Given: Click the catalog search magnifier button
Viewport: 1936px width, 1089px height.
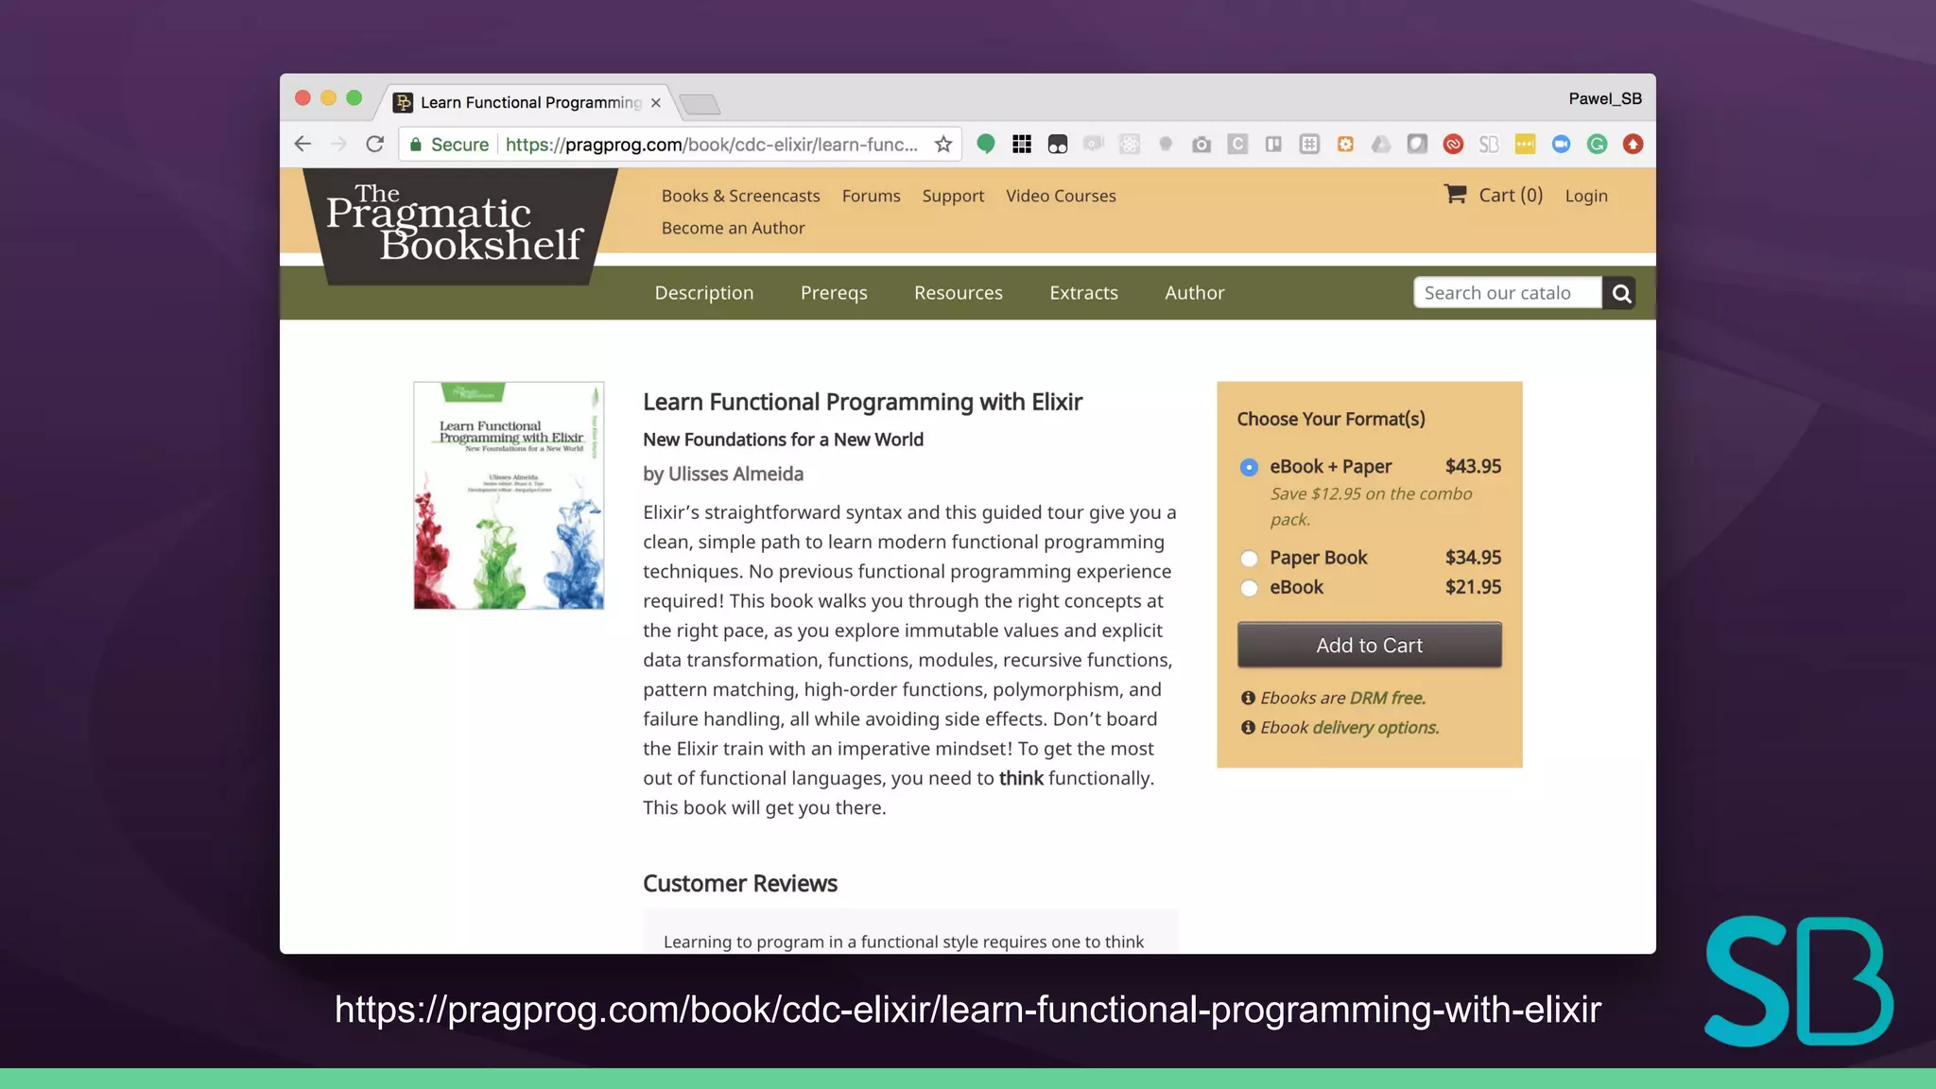Looking at the screenshot, I should pyautogui.click(x=1620, y=293).
